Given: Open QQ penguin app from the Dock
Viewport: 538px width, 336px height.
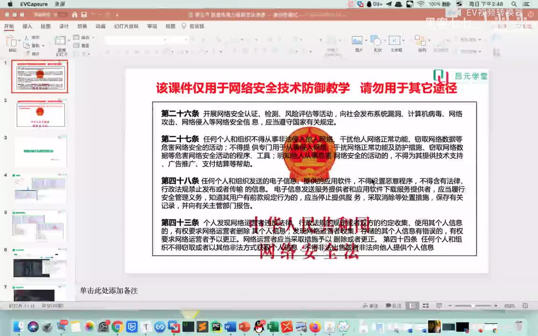Looking at the screenshot, I should [259, 326].
